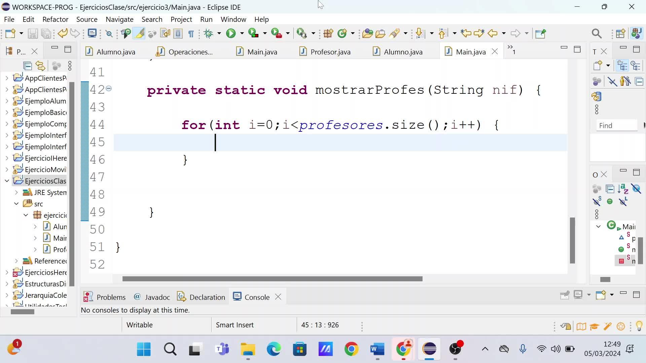This screenshot has width=646, height=363.
Task: Open the Refactor menu
Action: click(x=55, y=19)
